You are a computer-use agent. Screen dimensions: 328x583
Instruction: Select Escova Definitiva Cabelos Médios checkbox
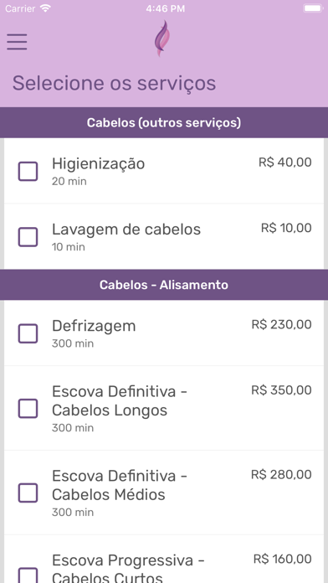[28, 493]
